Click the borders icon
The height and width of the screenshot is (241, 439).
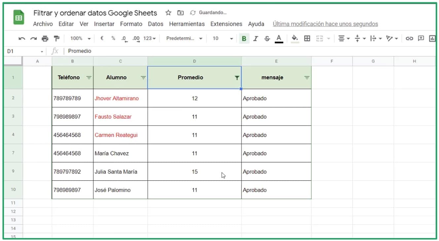[x=307, y=38]
